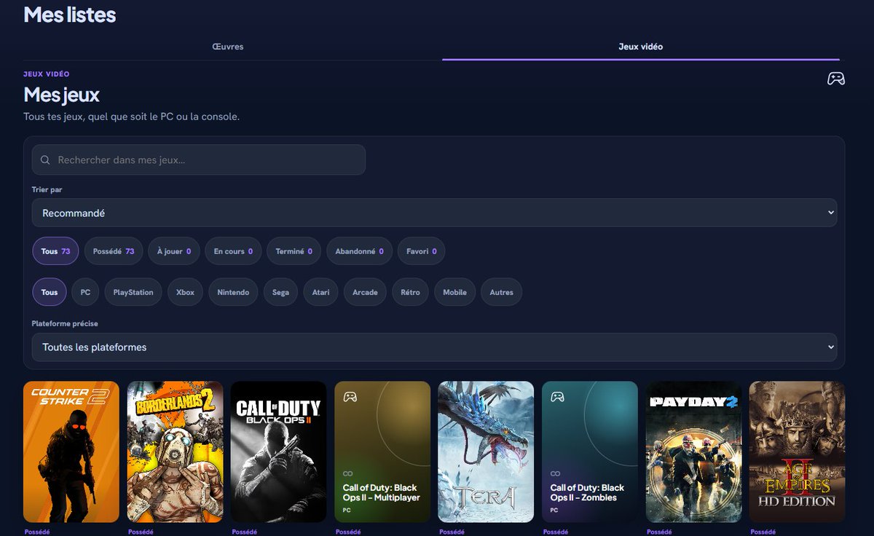
Task: Click the Possédé label under Counter-Strike 2
Action: point(36,532)
